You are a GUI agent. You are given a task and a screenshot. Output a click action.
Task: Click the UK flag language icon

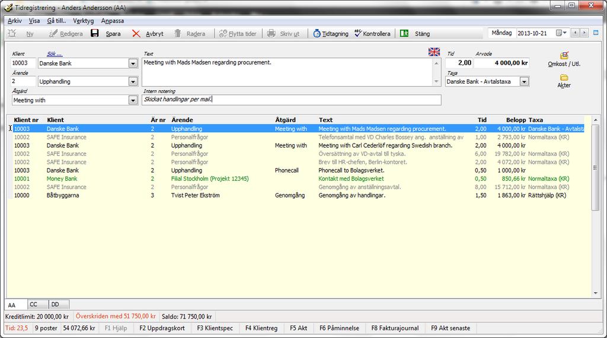[434, 52]
